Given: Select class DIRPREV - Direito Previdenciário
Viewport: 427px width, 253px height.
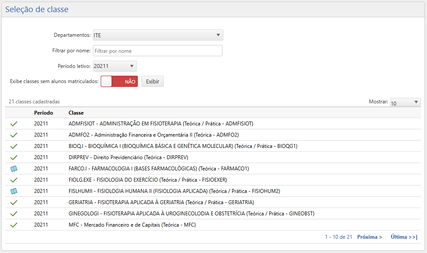Looking at the screenshot, I should click(x=128, y=157).
